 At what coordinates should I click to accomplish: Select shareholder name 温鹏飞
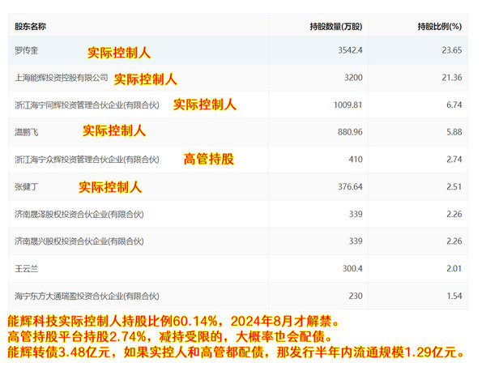point(27,132)
